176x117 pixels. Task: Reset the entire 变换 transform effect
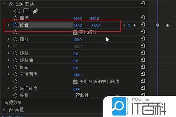tap(143, 3)
